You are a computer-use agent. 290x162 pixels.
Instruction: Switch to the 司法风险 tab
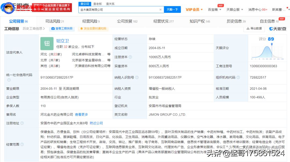pyautogui.click(x=55, y=21)
